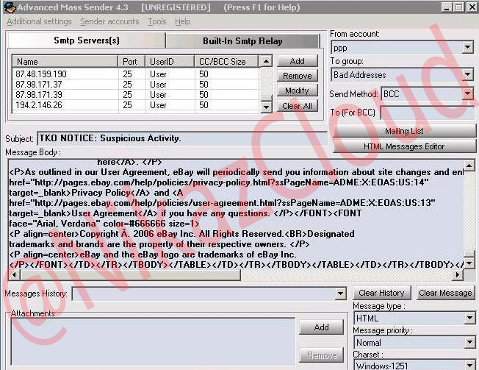The width and height of the screenshot is (479, 370).
Task: Open the Help menu
Action: coord(182,21)
